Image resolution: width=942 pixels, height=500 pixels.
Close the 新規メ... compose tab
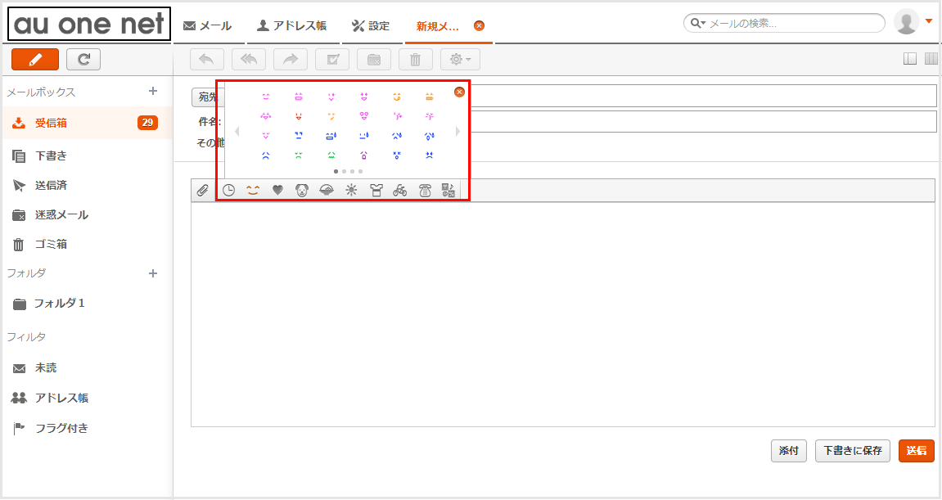point(479,26)
